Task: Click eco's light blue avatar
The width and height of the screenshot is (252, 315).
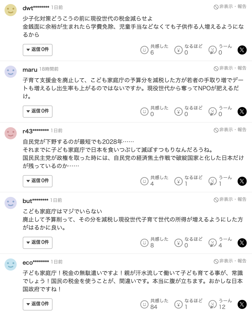Action: tap(11, 265)
